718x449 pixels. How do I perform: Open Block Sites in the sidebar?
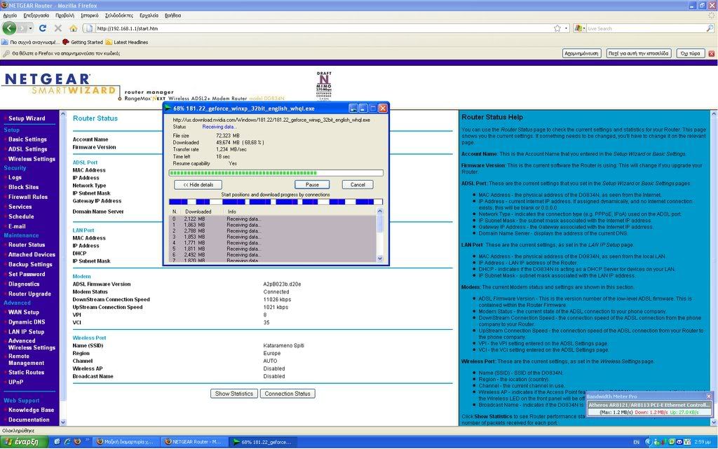click(x=23, y=187)
